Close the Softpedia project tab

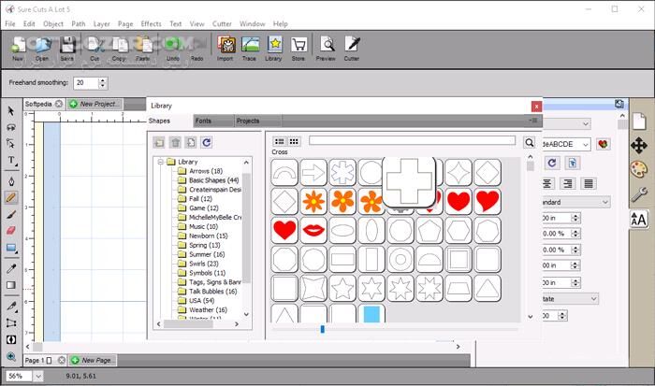(x=59, y=104)
